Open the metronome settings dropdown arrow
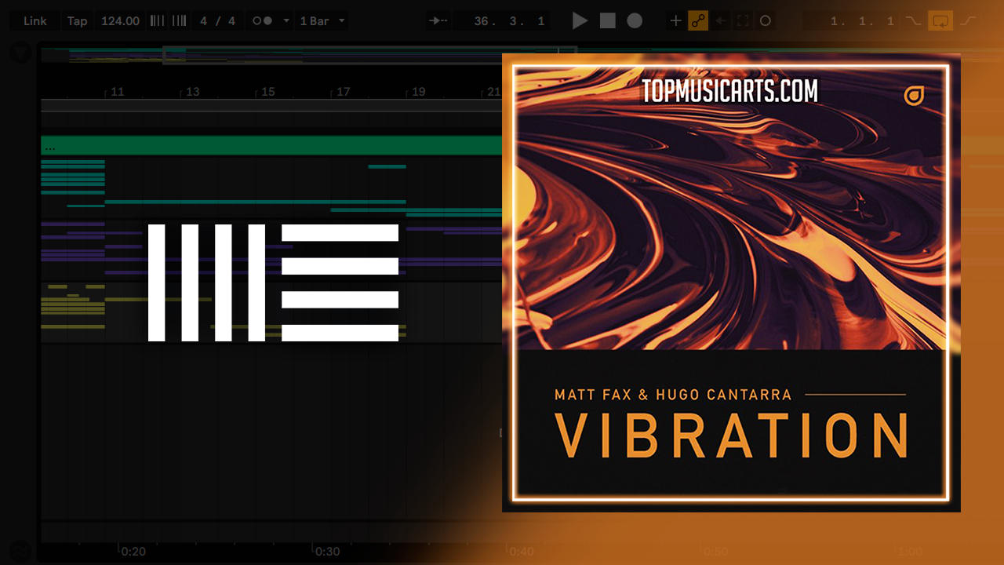The height and width of the screenshot is (565, 1004). pos(286,21)
